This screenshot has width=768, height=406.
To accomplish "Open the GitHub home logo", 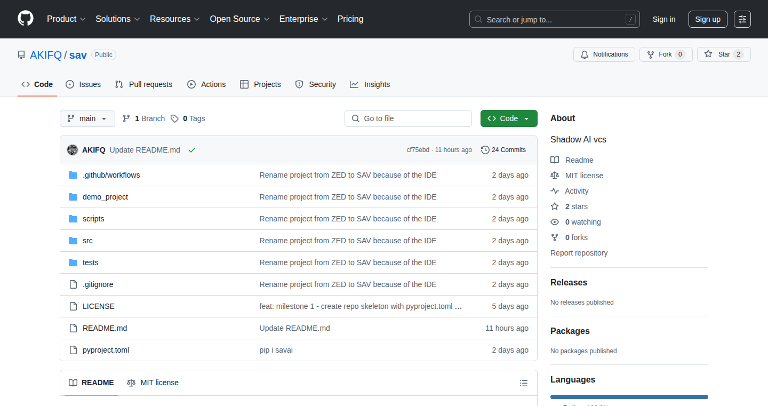I will point(26,19).
